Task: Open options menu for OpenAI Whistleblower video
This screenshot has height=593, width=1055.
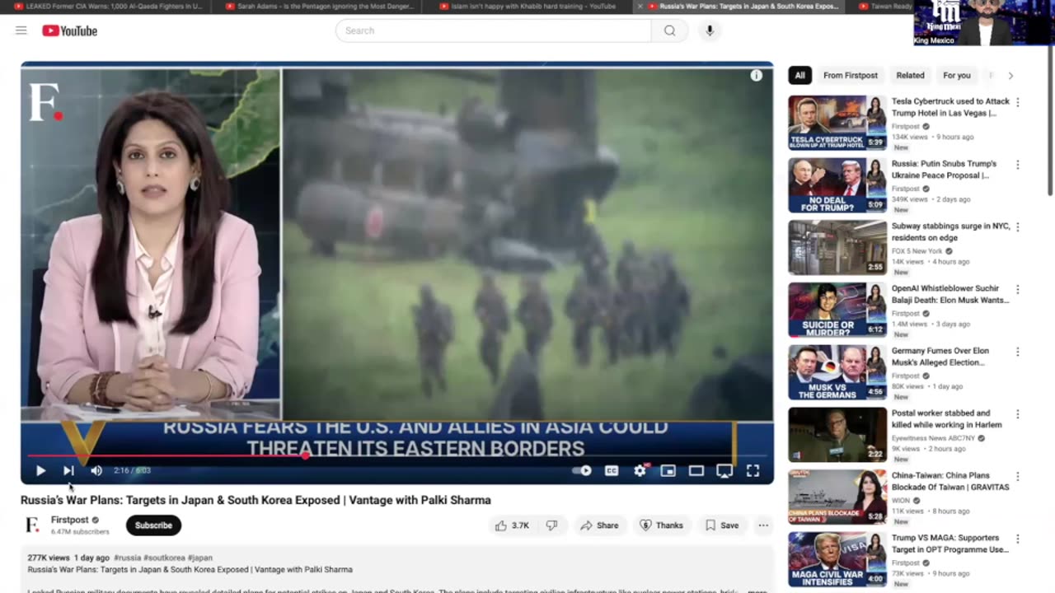Action: (x=1017, y=290)
